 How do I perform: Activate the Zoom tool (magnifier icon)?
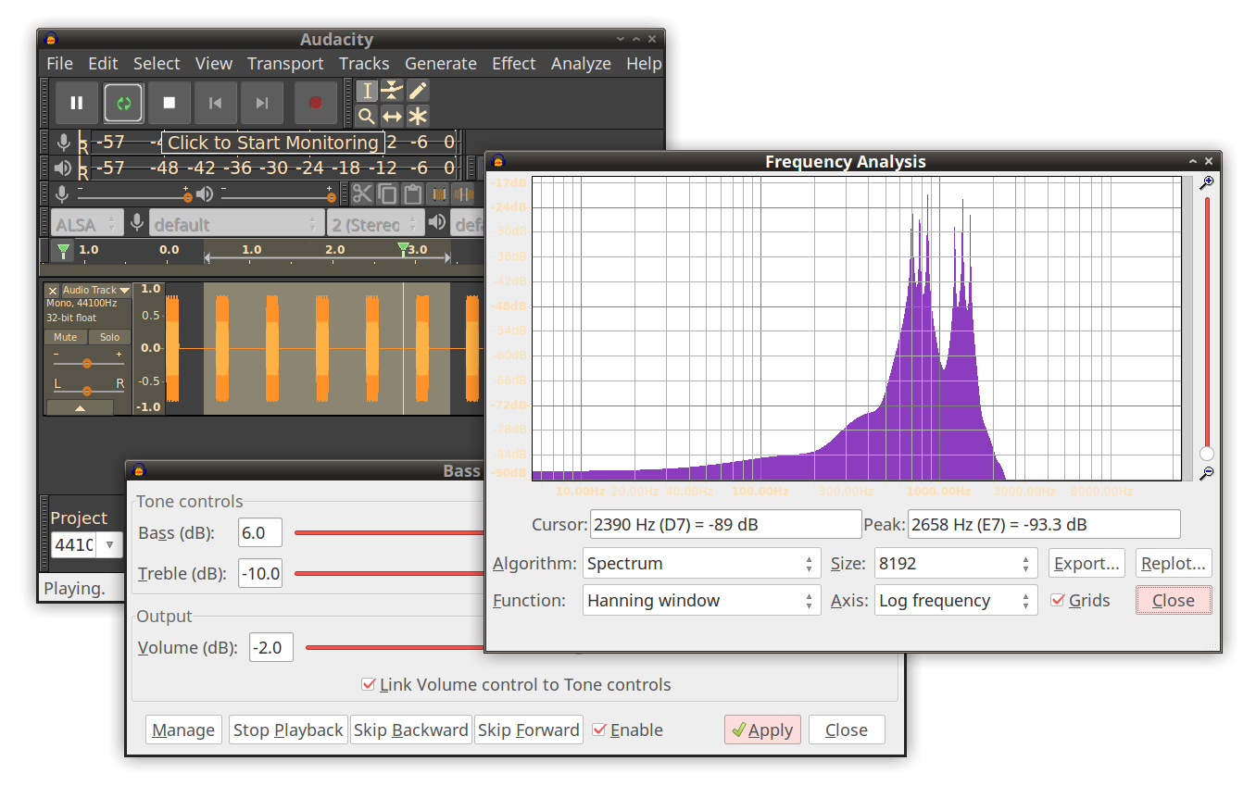[x=367, y=116]
